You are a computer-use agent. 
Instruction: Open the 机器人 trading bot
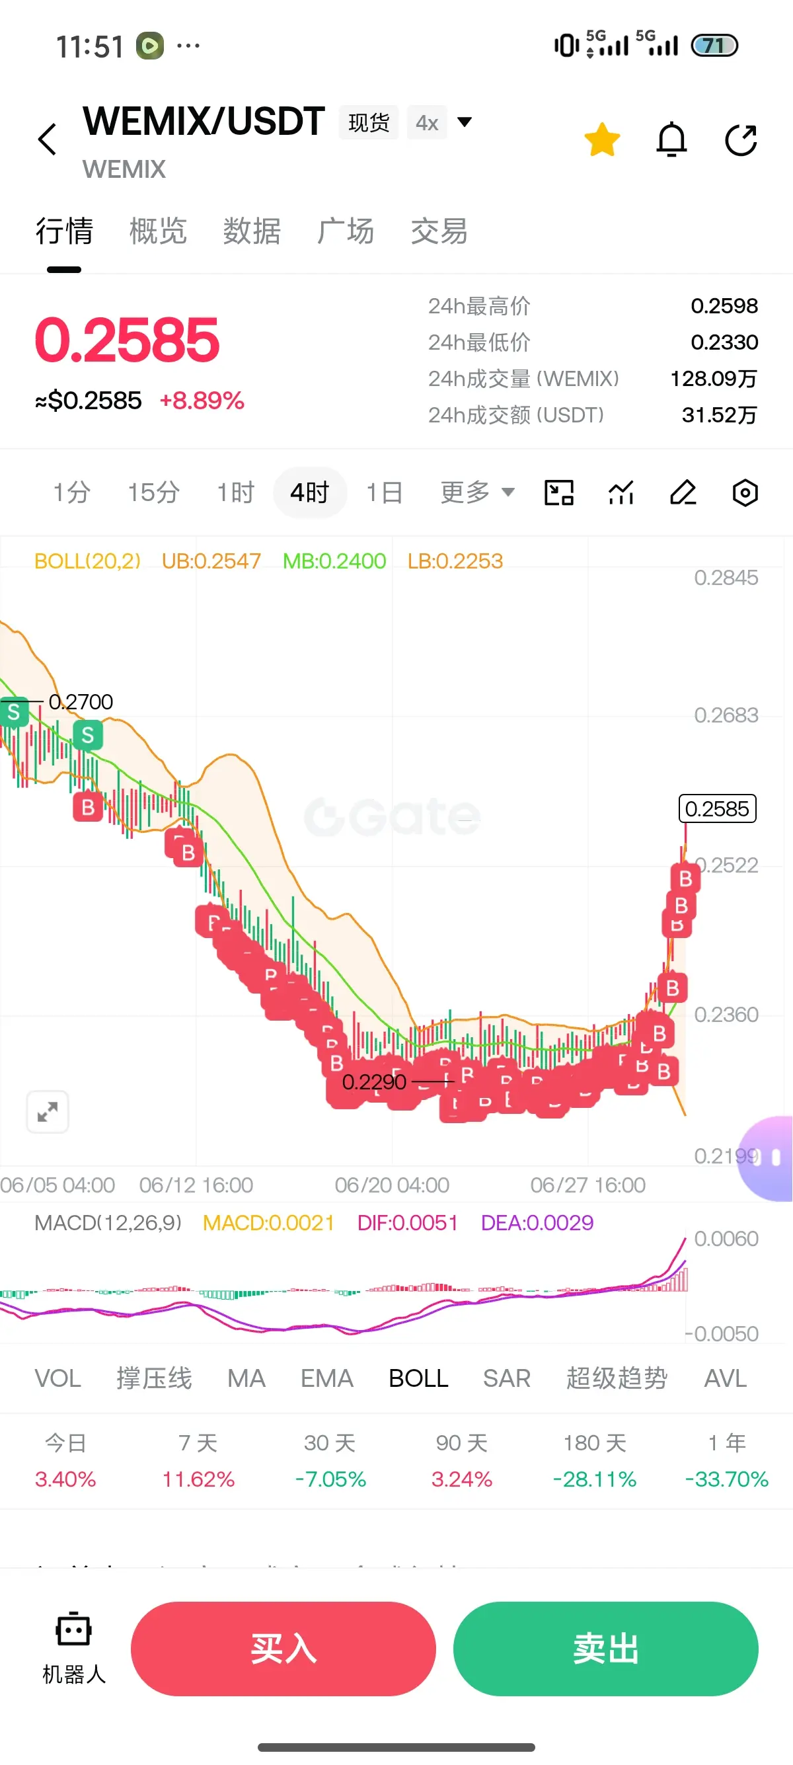(73, 1648)
